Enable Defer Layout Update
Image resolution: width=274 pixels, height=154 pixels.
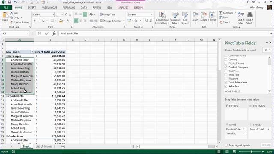tap(226, 145)
